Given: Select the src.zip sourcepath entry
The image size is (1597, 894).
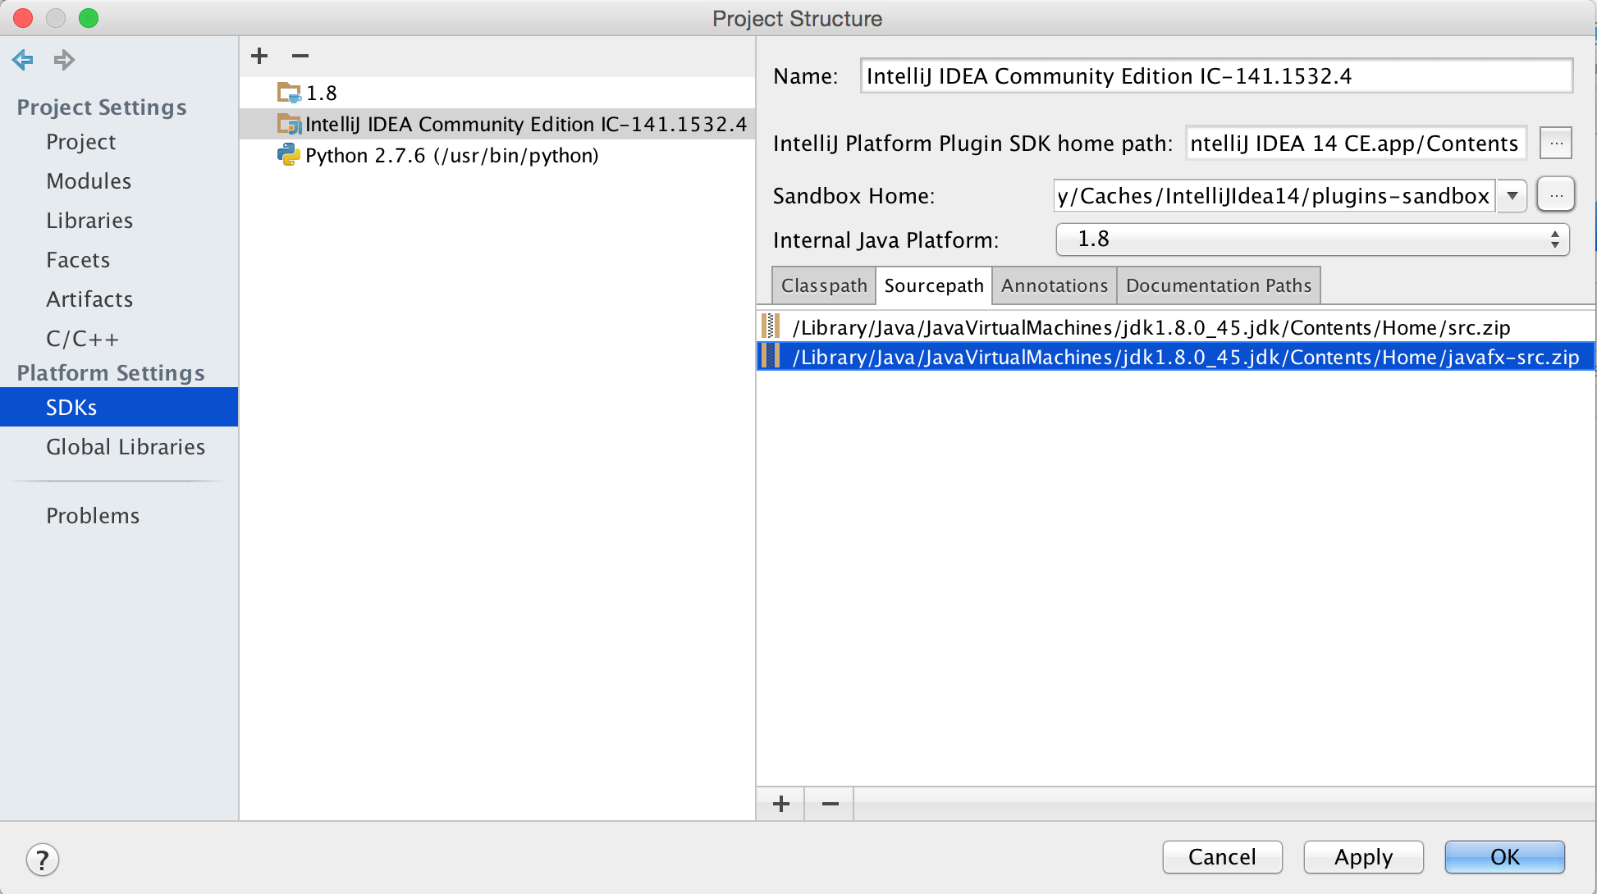Looking at the screenshot, I should pos(1149,327).
